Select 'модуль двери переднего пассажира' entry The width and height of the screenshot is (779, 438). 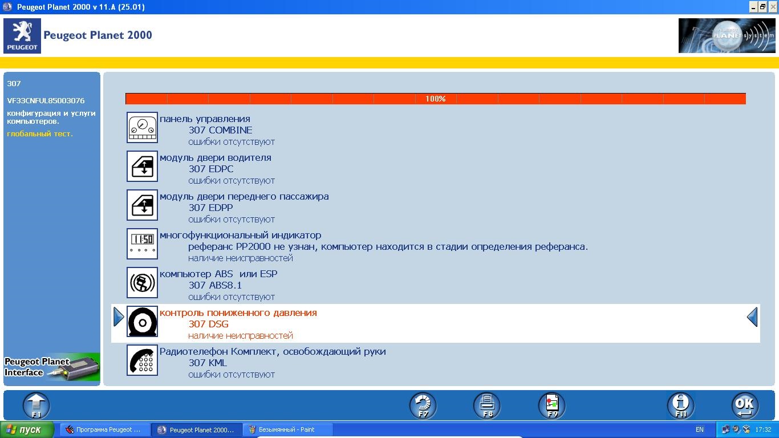244,196
